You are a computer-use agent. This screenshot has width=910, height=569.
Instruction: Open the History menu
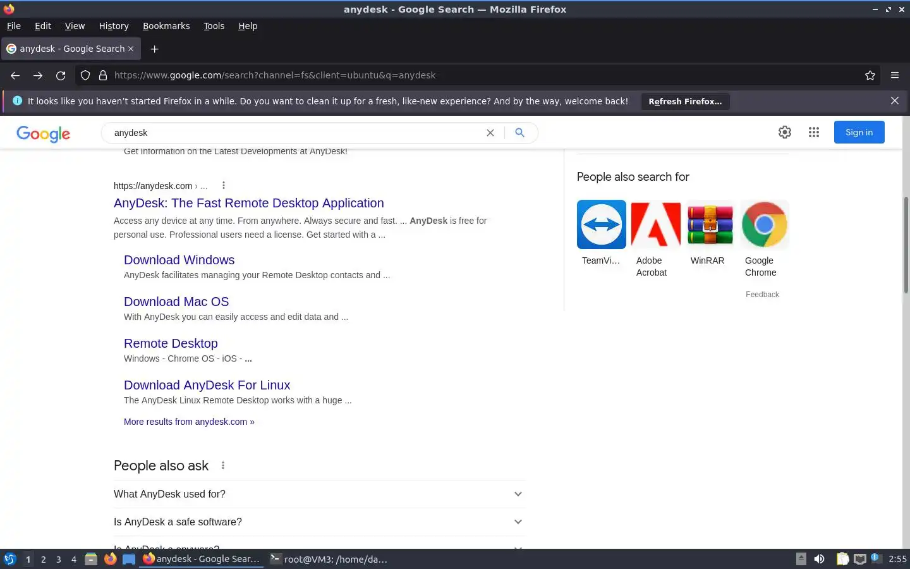114,26
